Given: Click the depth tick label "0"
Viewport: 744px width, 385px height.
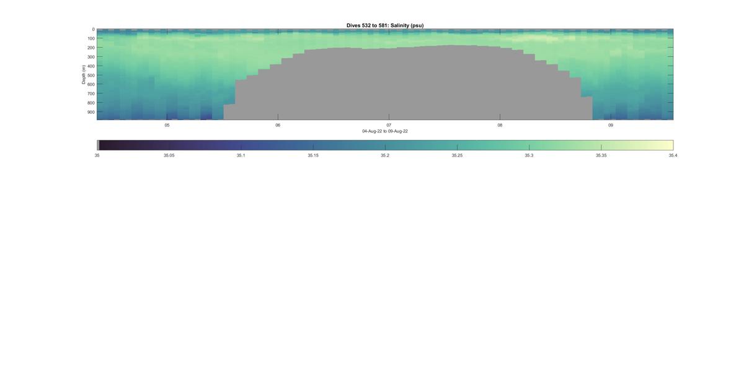Looking at the screenshot, I should 93,29.
